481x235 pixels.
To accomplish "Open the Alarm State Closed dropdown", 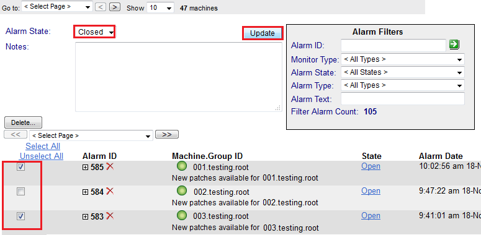I will pos(94,32).
